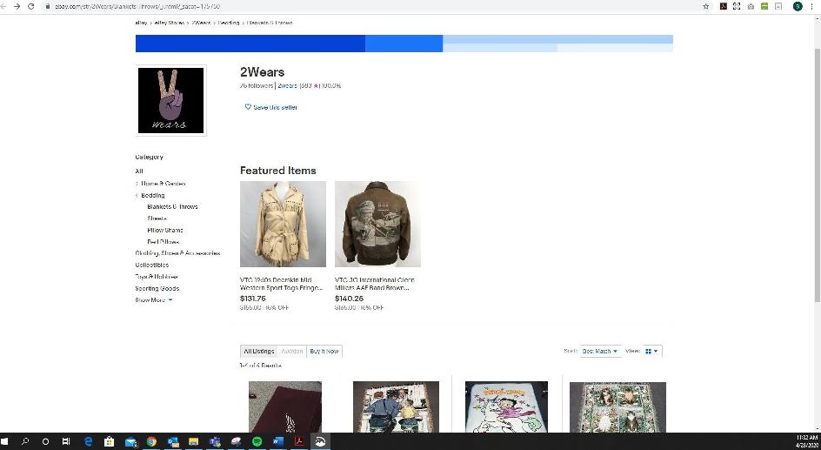Click the 2Wears store logo image
Screen dimensions: 821x450
(x=170, y=100)
